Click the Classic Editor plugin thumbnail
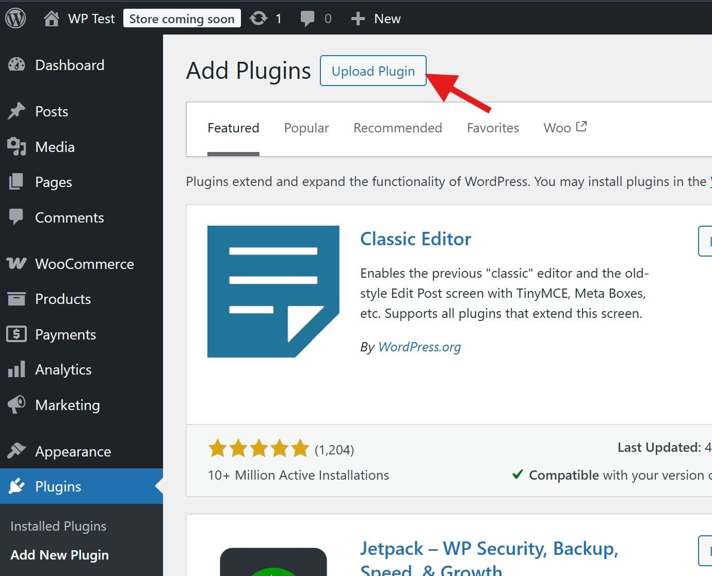Screen dimensions: 712x576 pos(273,291)
